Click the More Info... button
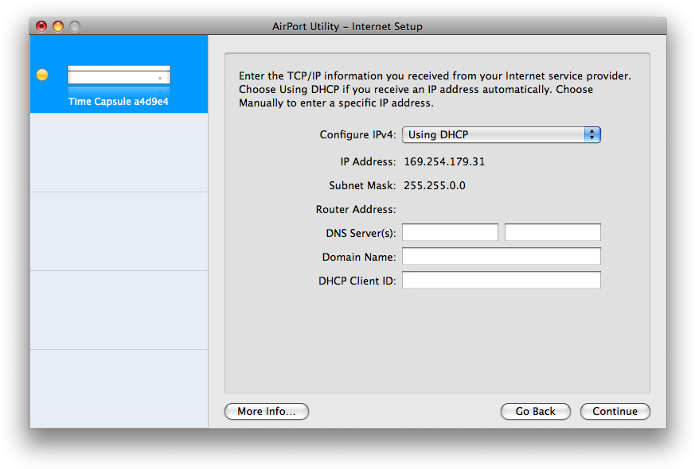Screen dimensions: 695x469 pyautogui.click(x=266, y=411)
